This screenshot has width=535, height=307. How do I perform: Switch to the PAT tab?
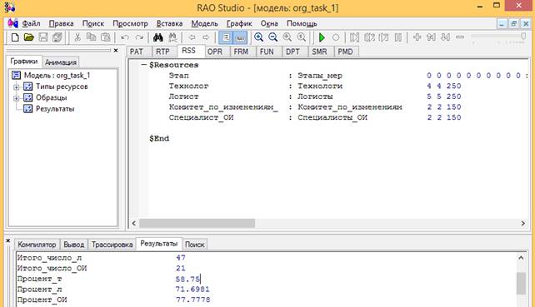pyautogui.click(x=137, y=52)
